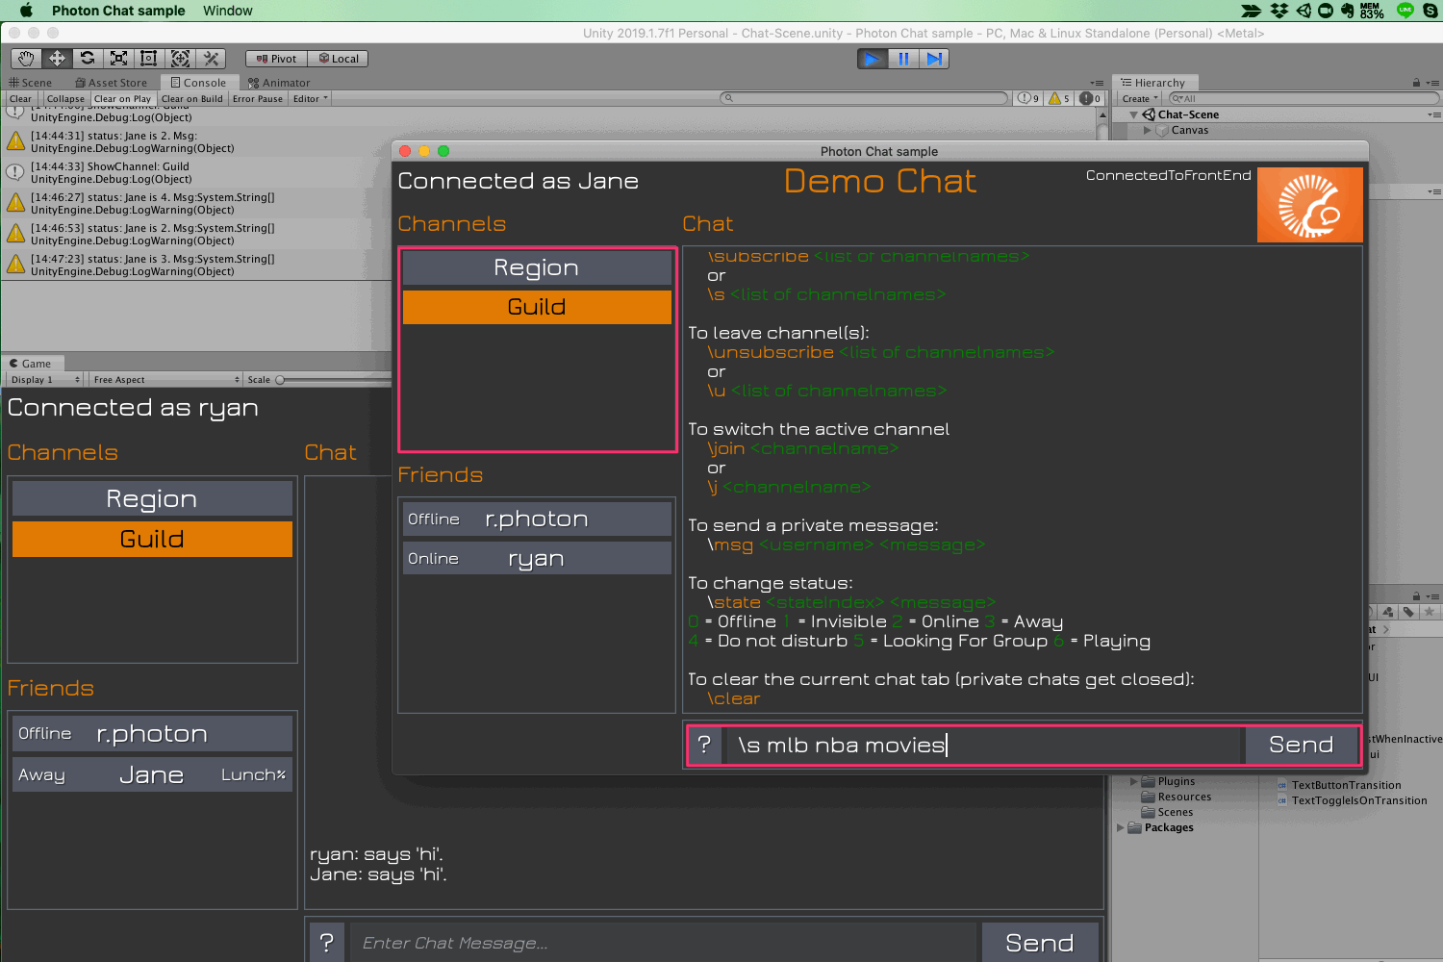Select the combined Transform tool

(x=180, y=59)
